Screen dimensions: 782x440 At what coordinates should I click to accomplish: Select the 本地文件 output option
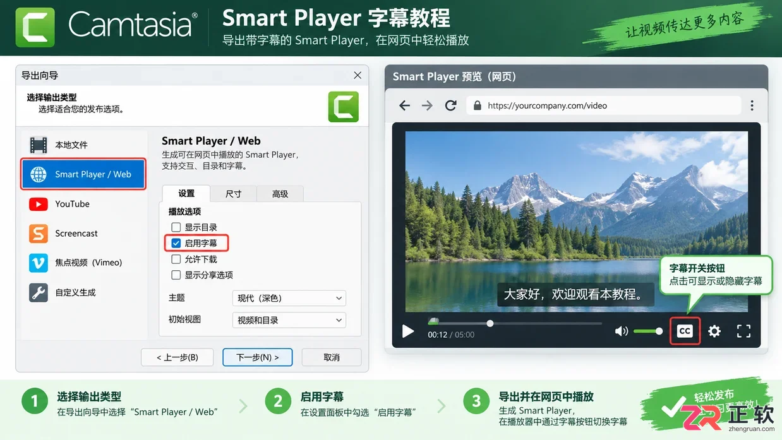tap(84, 145)
